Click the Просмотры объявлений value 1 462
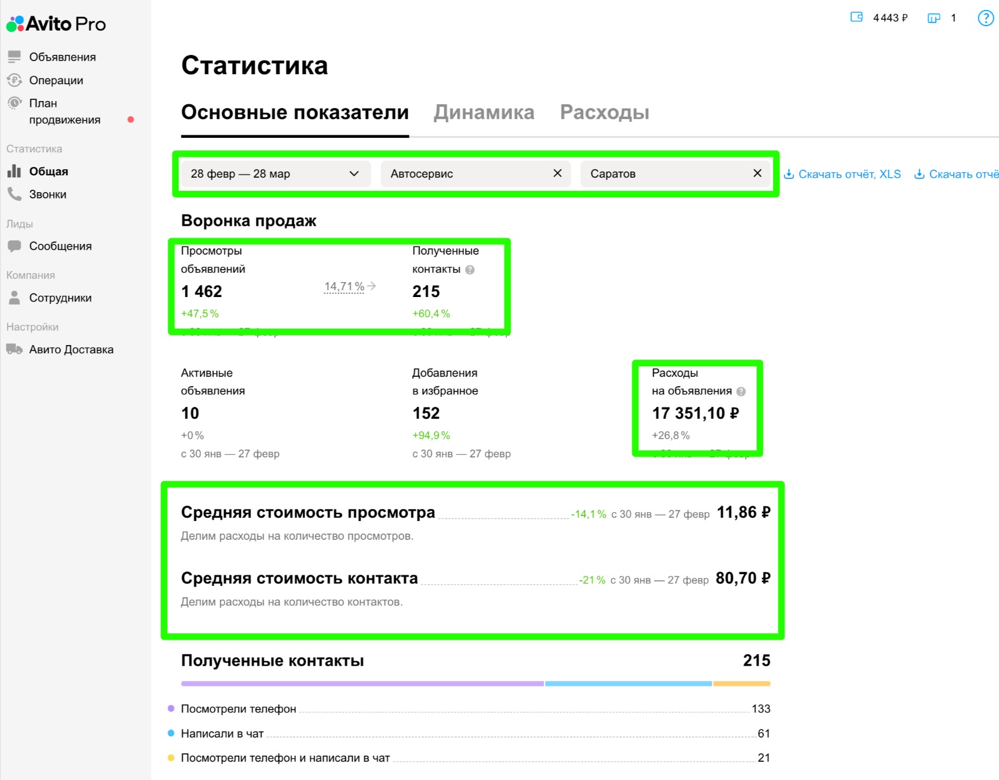999x780 pixels. (202, 291)
